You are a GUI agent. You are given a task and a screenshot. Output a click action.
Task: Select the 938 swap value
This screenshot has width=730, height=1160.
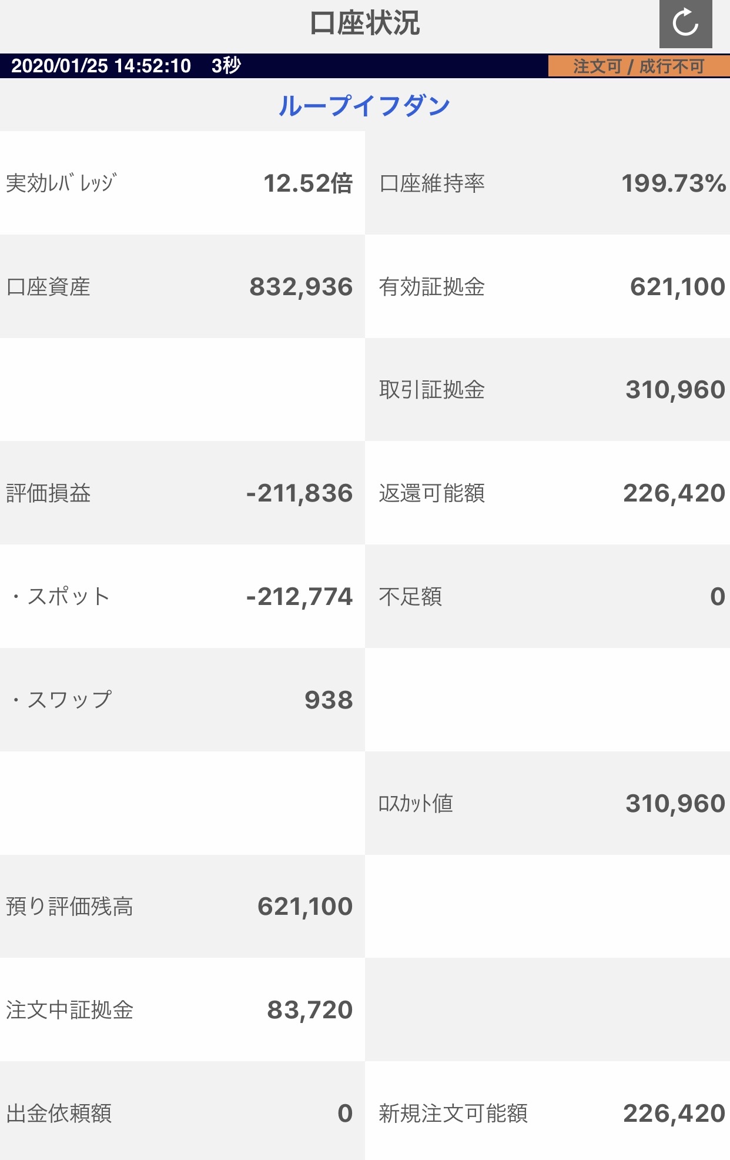pyautogui.click(x=329, y=700)
